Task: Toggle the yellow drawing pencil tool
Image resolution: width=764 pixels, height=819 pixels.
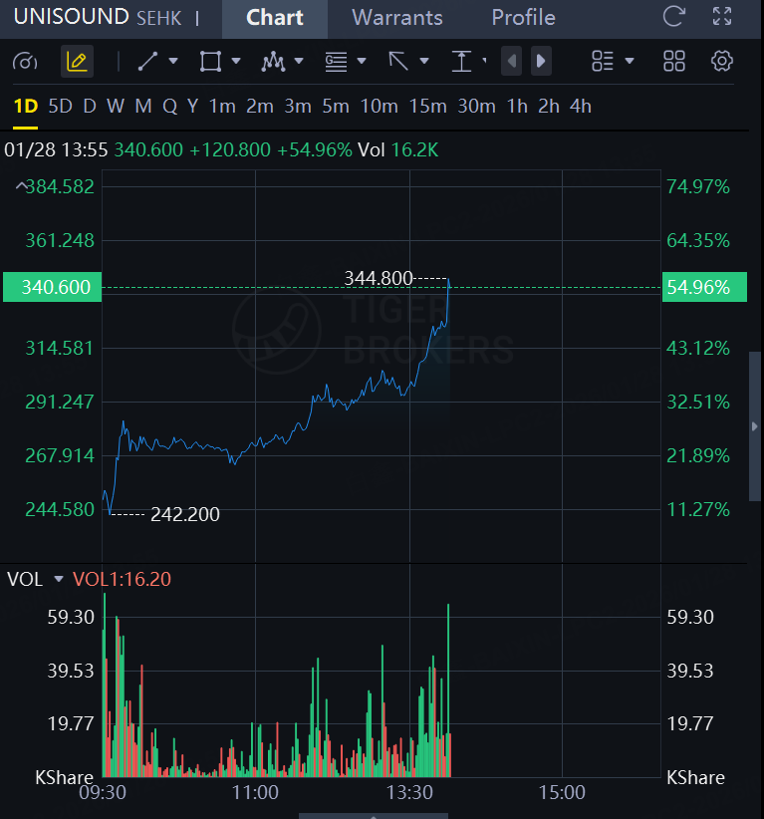Action: [x=78, y=62]
